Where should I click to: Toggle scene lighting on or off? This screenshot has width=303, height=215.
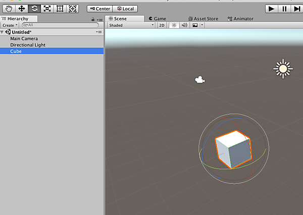point(174,25)
